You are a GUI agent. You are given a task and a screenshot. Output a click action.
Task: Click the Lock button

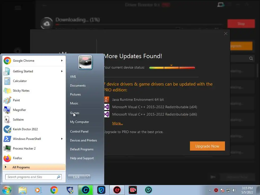pos(76,177)
